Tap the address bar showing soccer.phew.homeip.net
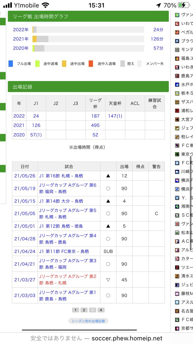The image size is (193, 344). pos(97,338)
